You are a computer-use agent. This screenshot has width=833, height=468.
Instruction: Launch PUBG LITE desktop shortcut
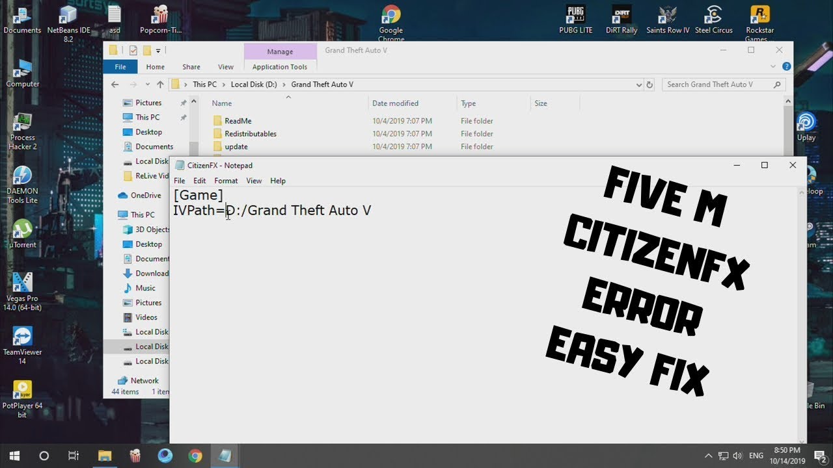click(x=575, y=19)
